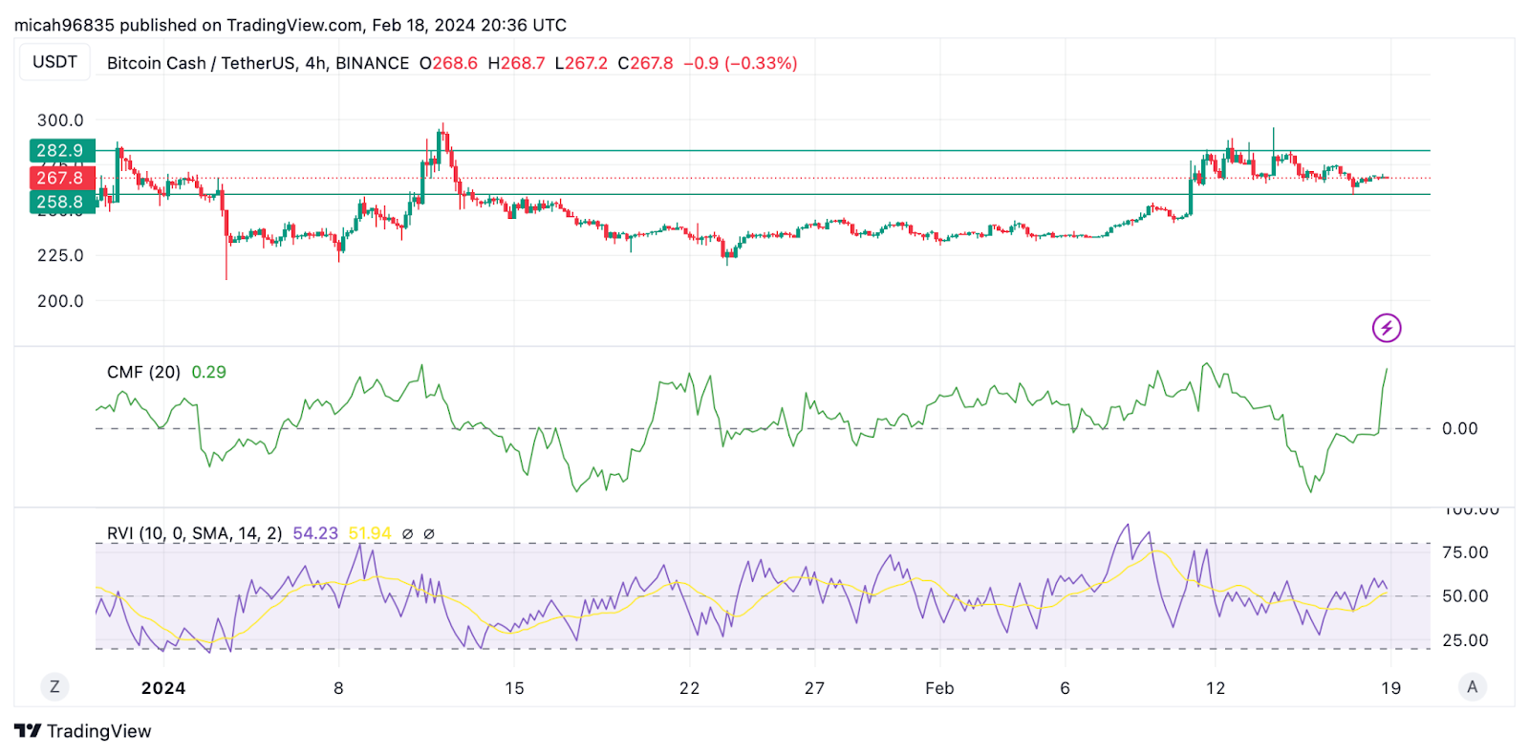Click the 22 date label on time axis
The width and height of the screenshot is (1529, 756).
click(689, 688)
